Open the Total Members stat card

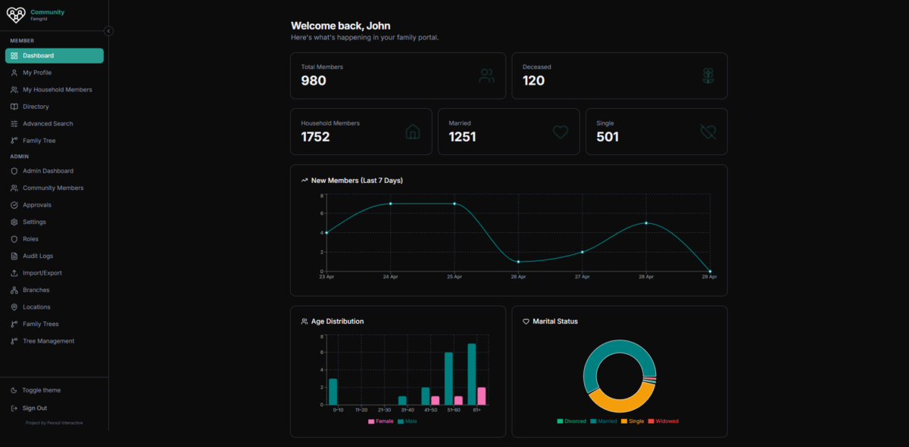tap(398, 76)
